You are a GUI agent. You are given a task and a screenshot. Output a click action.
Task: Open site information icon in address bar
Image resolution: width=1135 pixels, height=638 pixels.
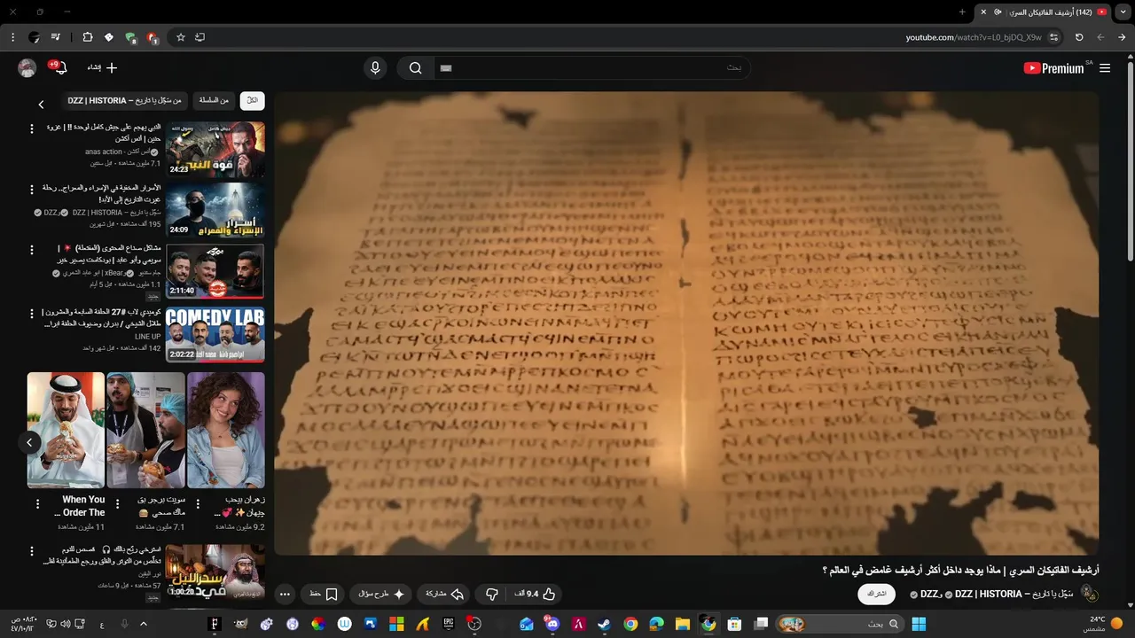point(1054,37)
